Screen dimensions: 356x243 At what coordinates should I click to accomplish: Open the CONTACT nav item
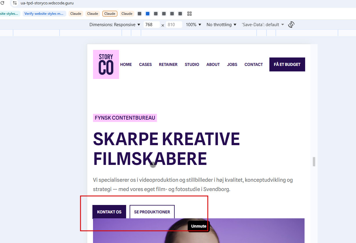tap(254, 64)
